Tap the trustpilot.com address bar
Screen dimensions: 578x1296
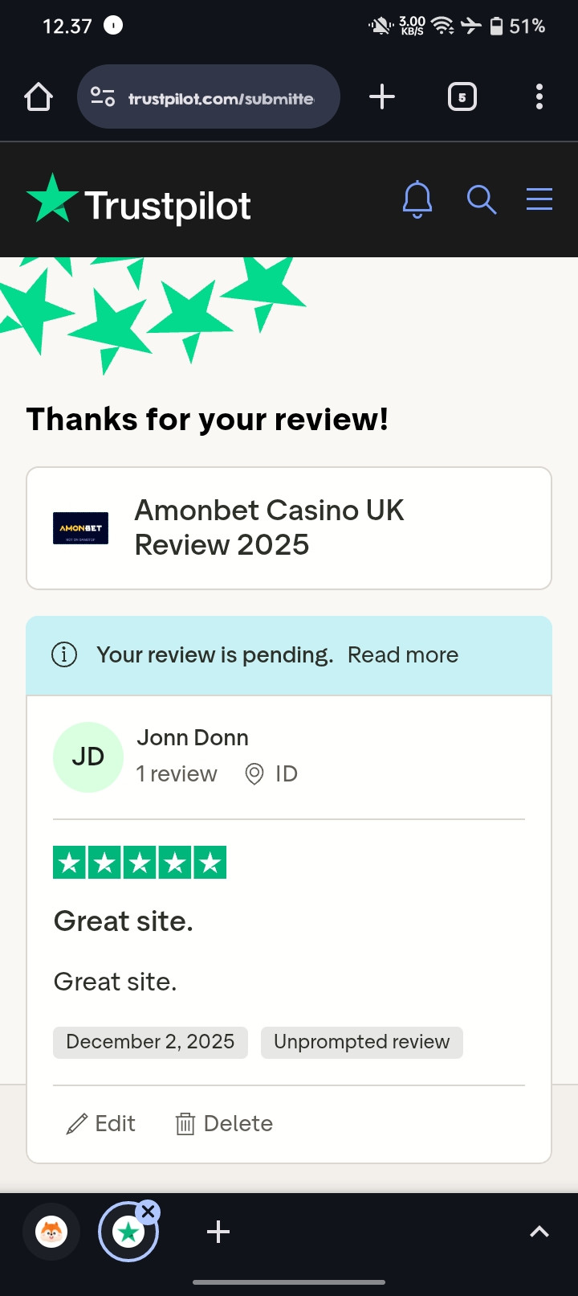click(x=209, y=97)
